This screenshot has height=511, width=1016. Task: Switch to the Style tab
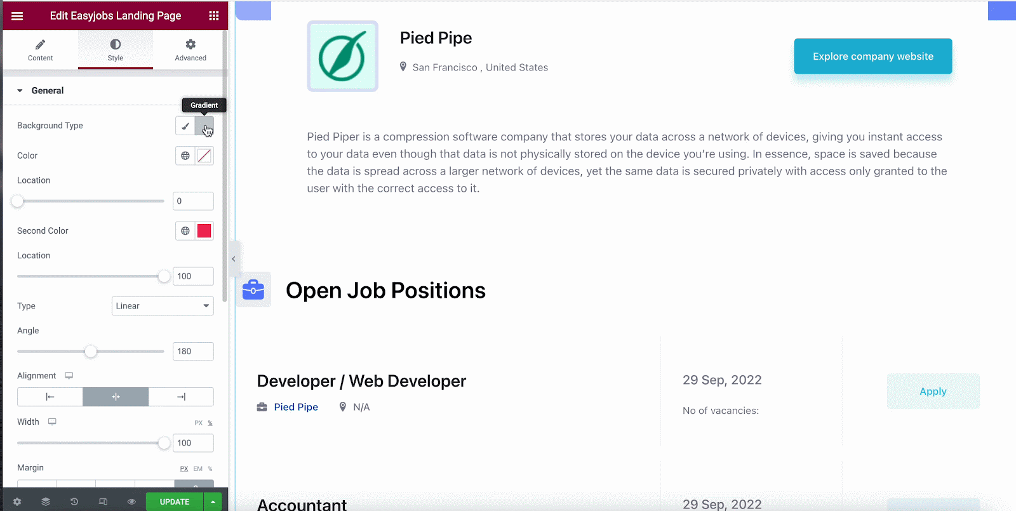click(116, 50)
